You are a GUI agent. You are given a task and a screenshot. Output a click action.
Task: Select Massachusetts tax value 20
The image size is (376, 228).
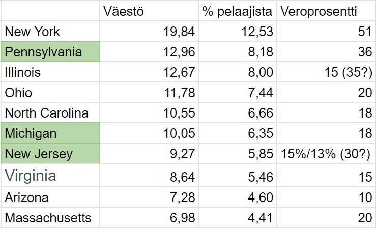326,217
